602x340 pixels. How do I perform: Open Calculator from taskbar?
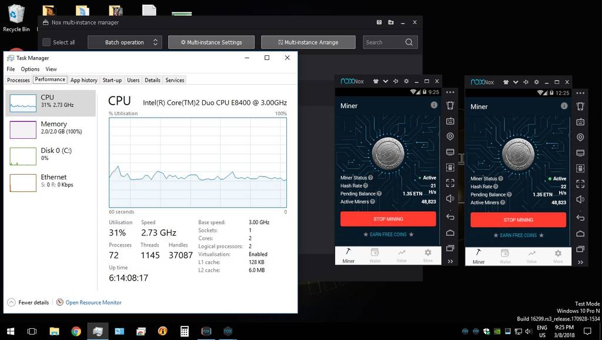(184, 331)
